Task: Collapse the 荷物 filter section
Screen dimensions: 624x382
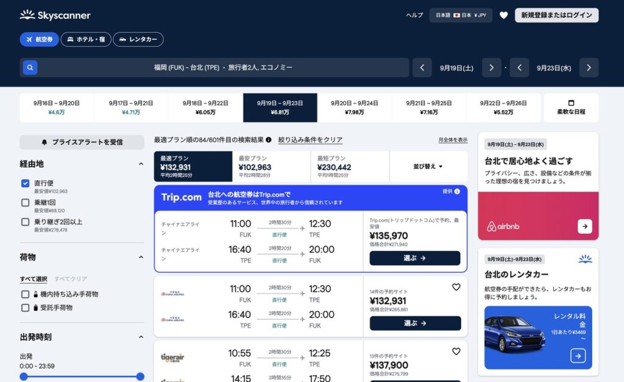Action: pyautogui.click(x=141, y=257)
